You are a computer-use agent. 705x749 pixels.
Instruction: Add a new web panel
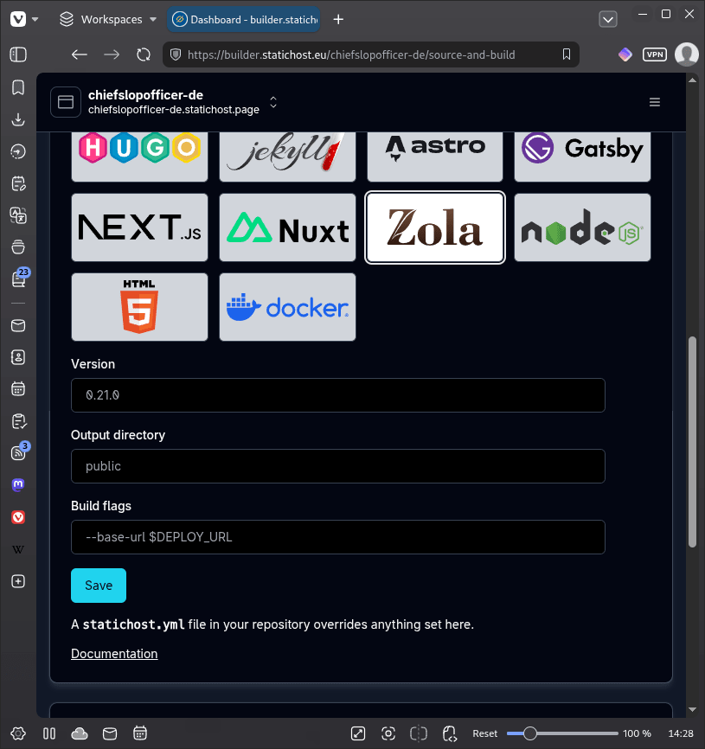click(x=18, y=581)
